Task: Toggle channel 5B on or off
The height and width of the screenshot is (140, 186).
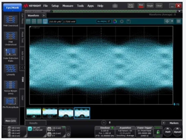Action: [x=49, y=134]
